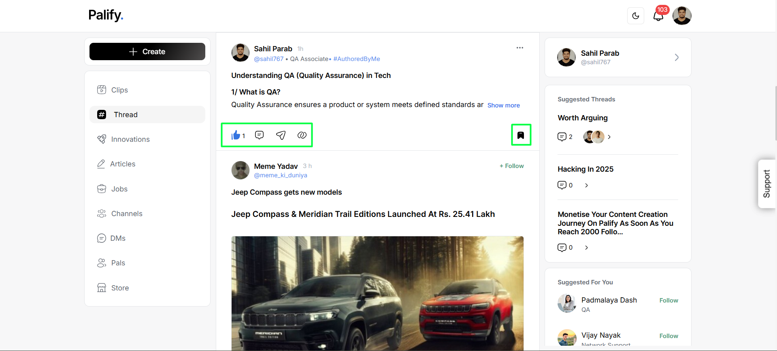Click the 'Suggested Threads' heading
The width and height of the screenshot is (777, 351).
pos(586,99)
